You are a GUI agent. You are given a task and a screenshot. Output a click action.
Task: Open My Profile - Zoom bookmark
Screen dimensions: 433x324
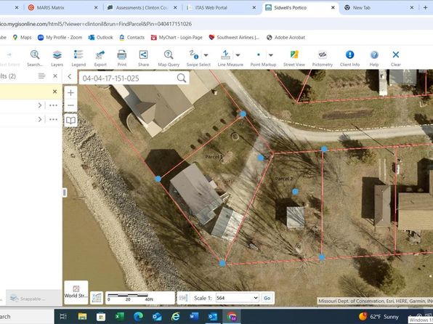pos(60,37)
